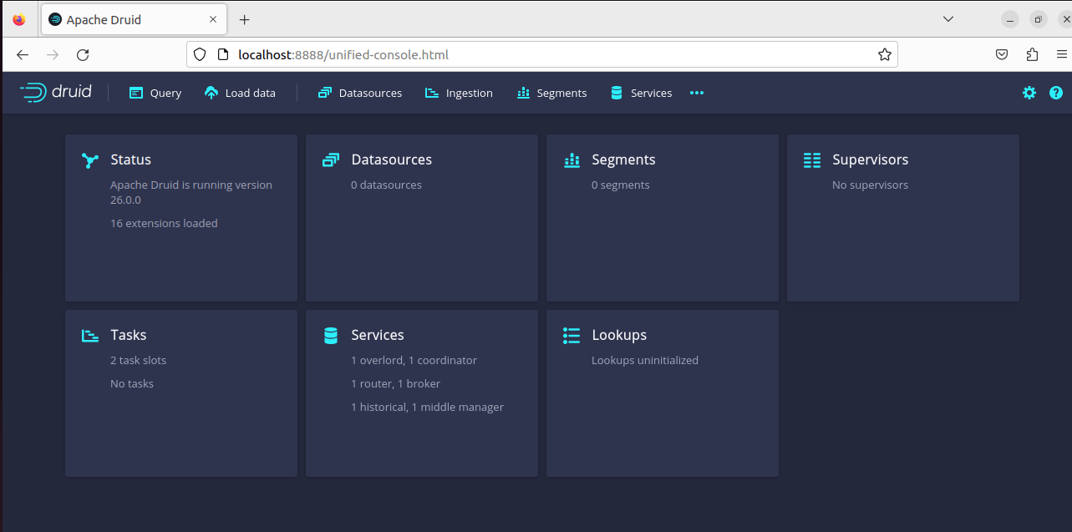Open the help question mark icon
The image size is (1072, 532).
(x=1055, y=93)
